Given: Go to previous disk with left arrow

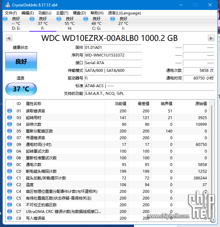Looking at the screenshot, I should click(x=9, y=38).
